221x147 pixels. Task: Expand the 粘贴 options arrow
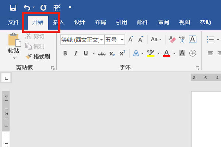coord(14,58)
